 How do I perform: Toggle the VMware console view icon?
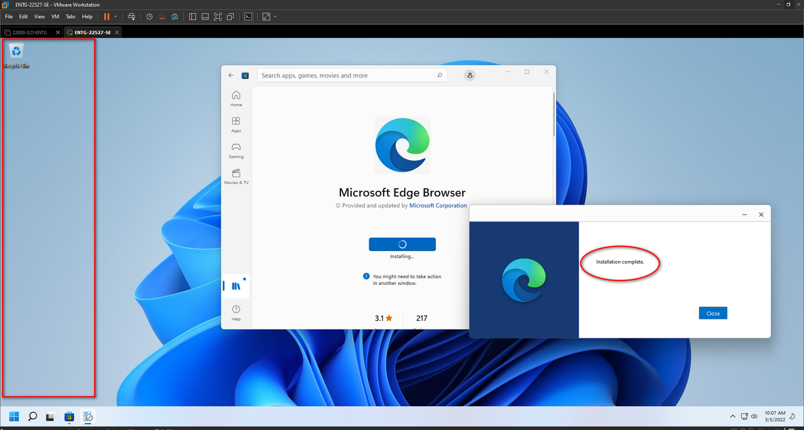pos(248,16)
